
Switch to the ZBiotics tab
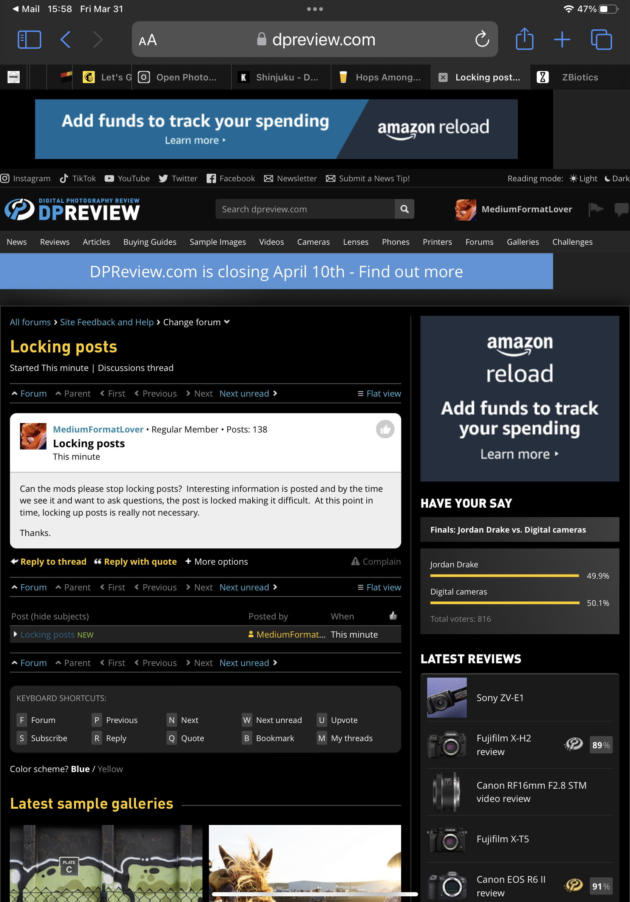tap(579, 77)
